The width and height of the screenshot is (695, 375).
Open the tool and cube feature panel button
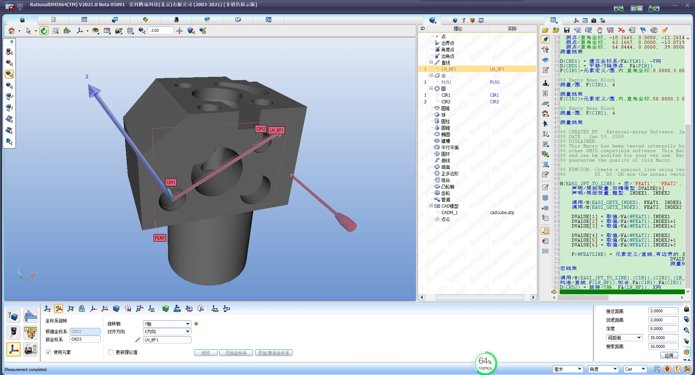[x=13, y=316]
